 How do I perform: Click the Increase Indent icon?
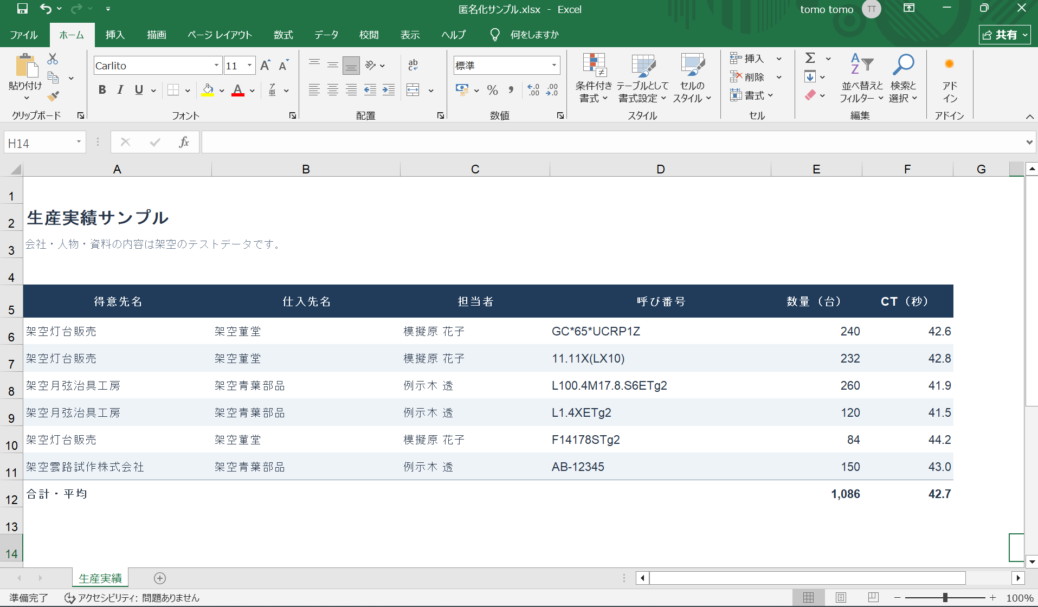(389, 90)
